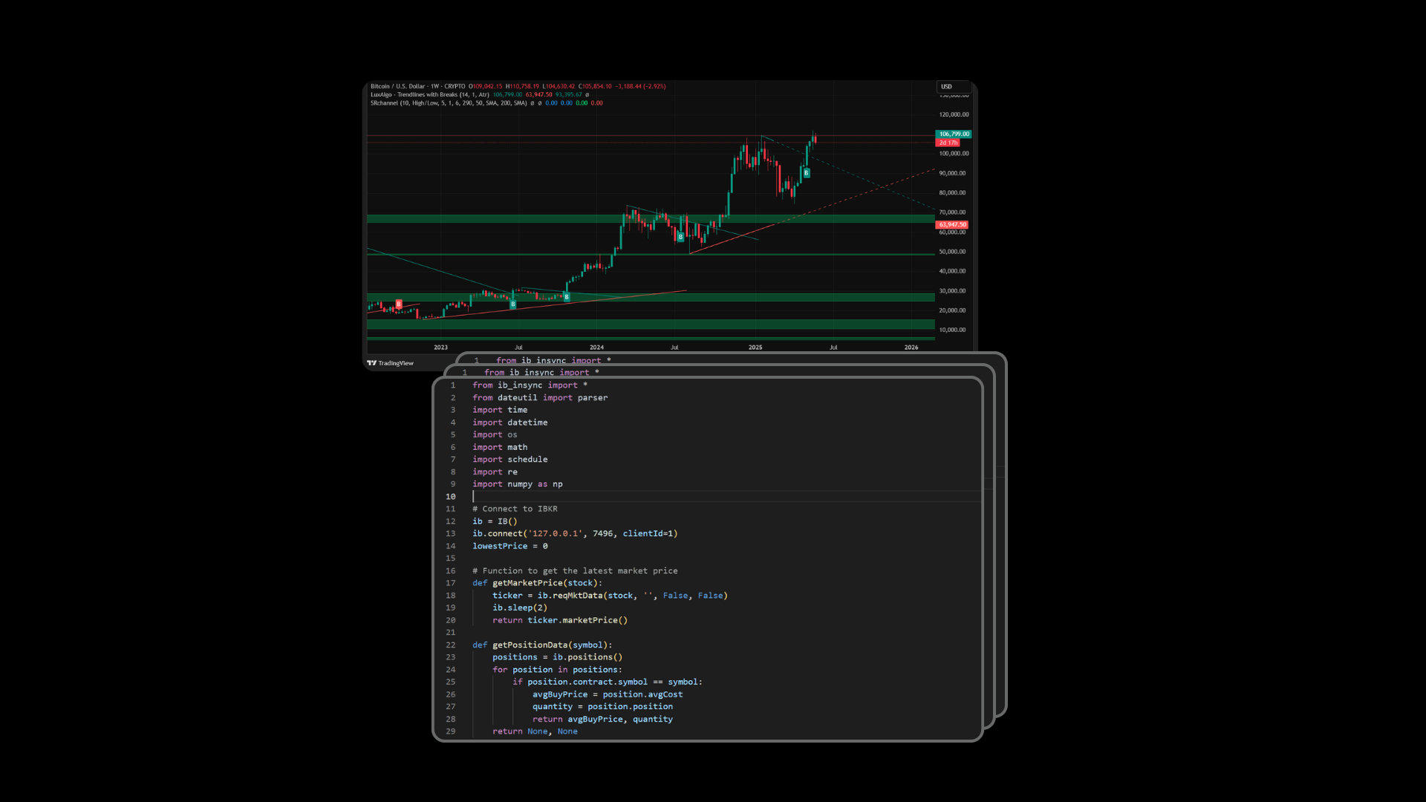Viewport: 1426px width, 802px height.
Task: Click the 106,799.00 current price label
Action: coord(954,134)
